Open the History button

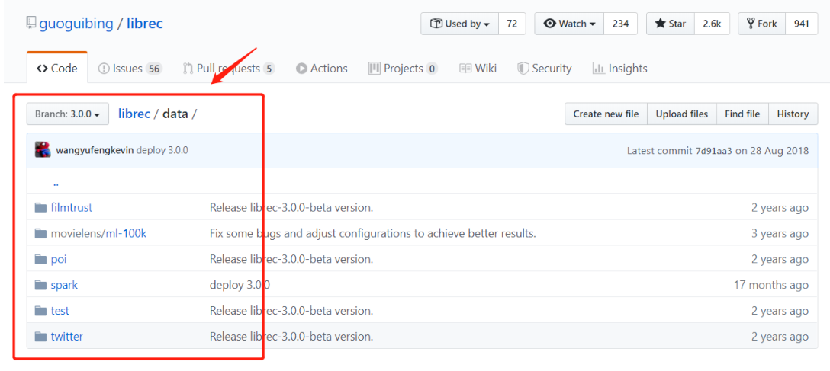793,114
